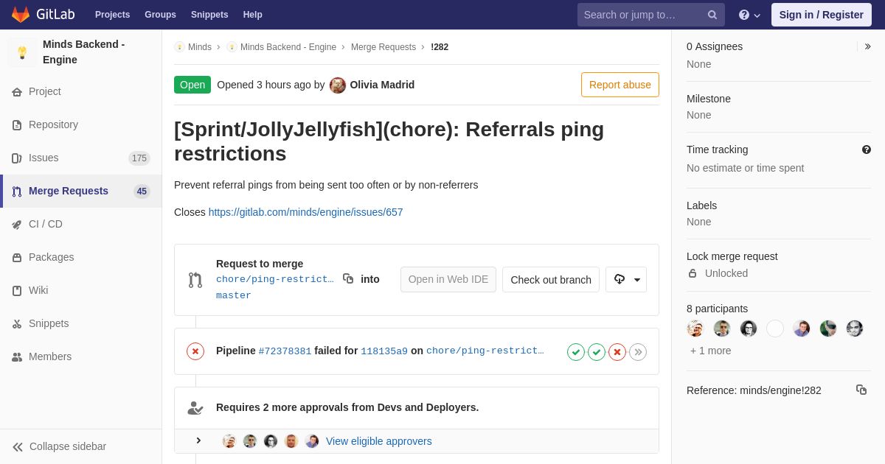Click the failed pipeline status icon

tap(195, 351)
